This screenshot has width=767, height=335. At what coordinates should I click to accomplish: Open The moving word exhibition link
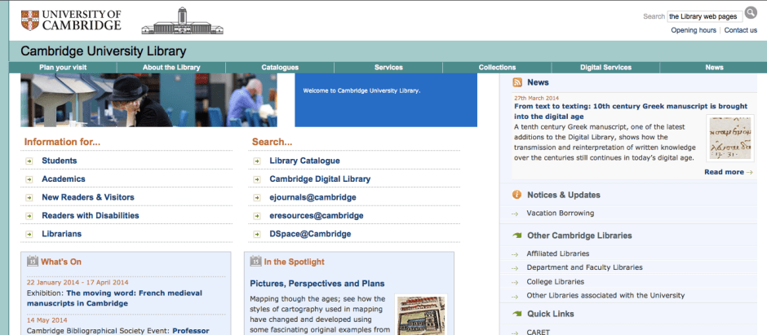[x=114, y=298]
